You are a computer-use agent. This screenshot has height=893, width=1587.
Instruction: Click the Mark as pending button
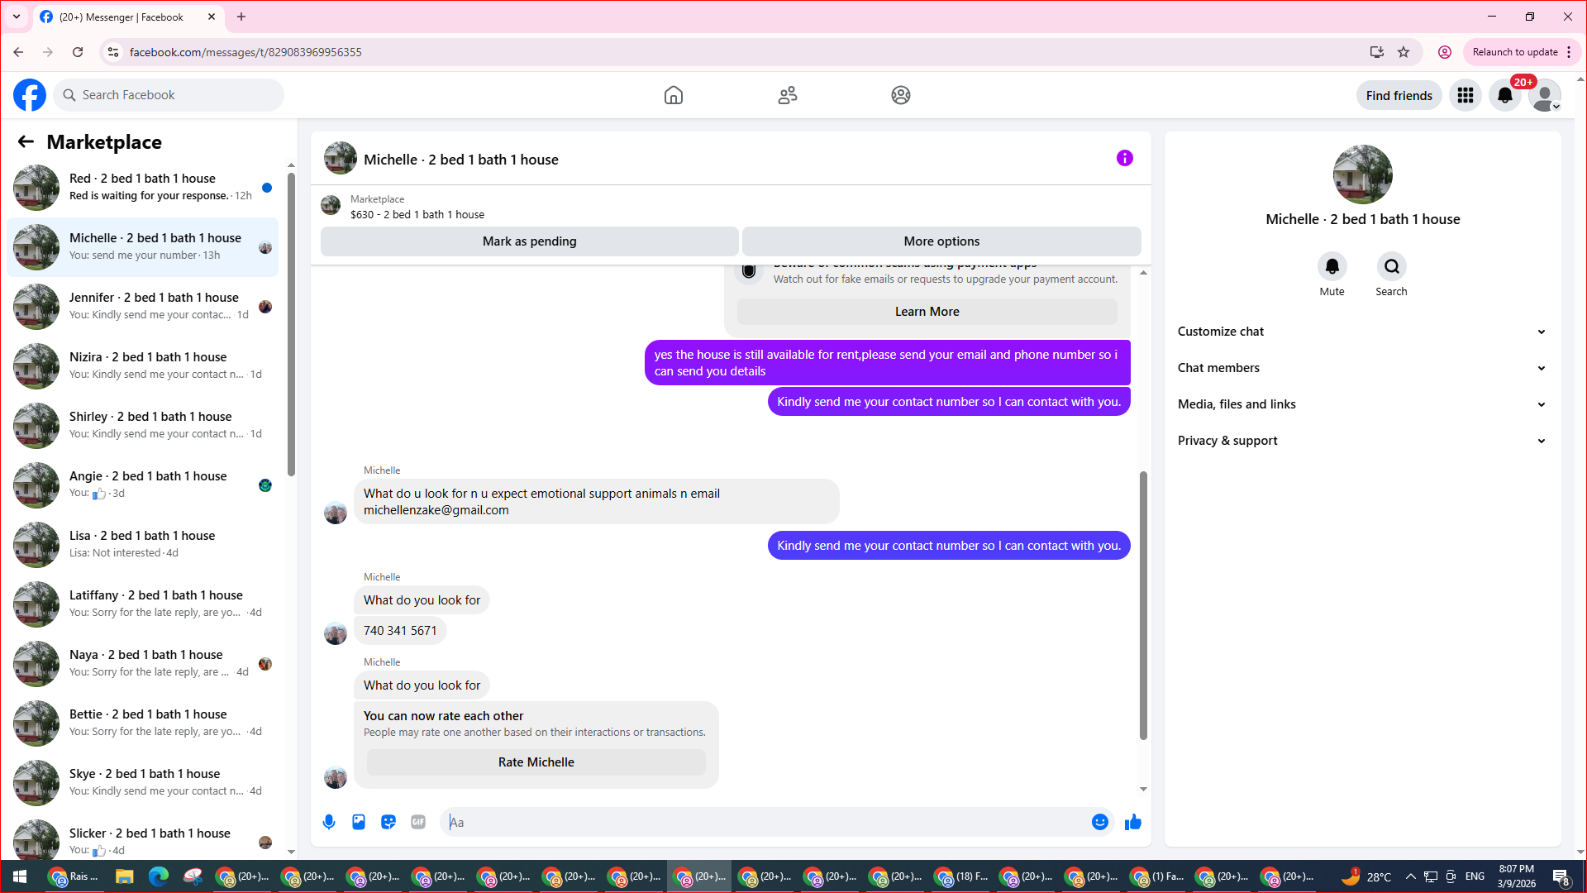[x=529, y=241]
